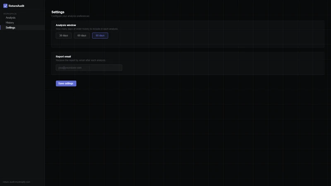Image resolution: width=331 pixels, height=186 pixels.
Task: Focus the report email input field
Action: pos(89,68)
